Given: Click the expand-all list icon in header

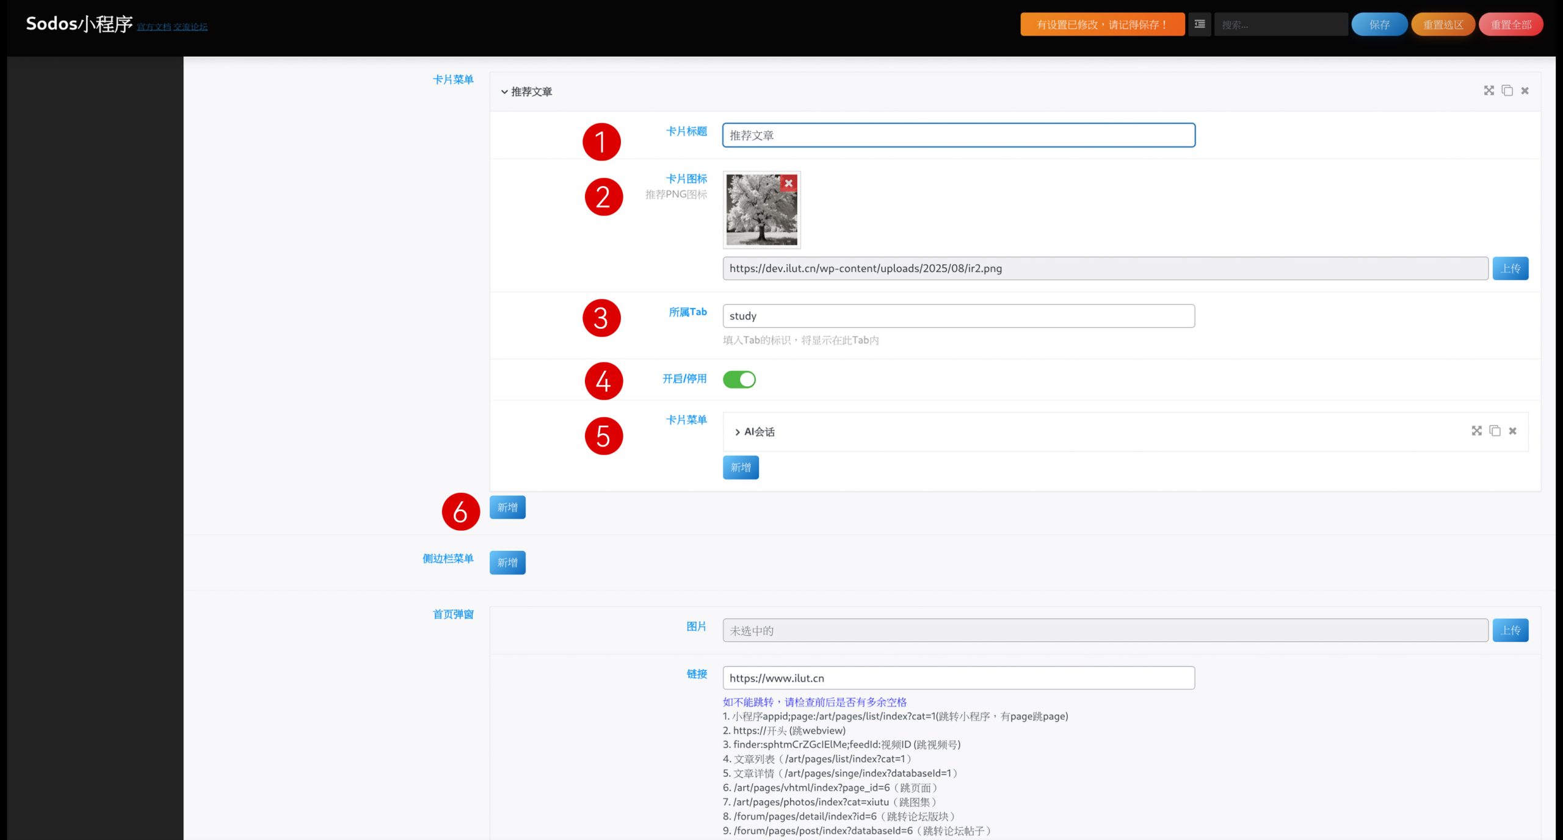Looking at the screenshot, I should pyautogui.click(x=1199, y=24).
